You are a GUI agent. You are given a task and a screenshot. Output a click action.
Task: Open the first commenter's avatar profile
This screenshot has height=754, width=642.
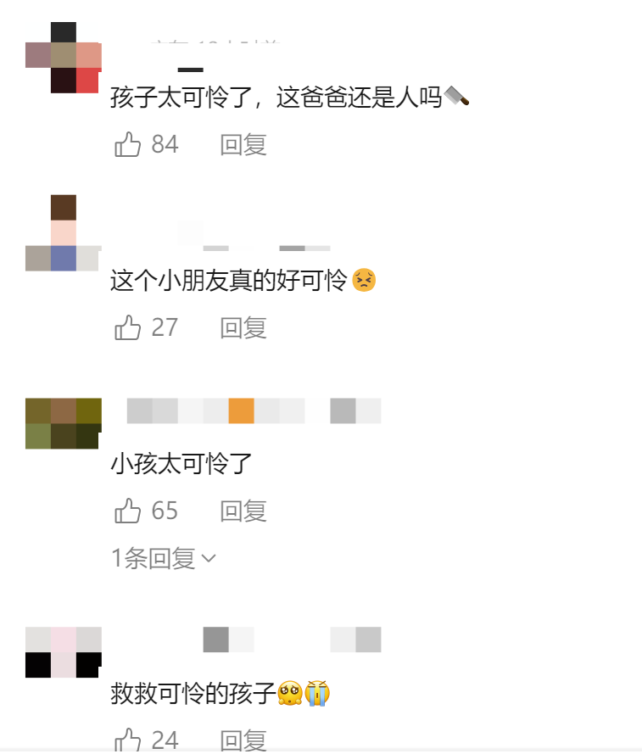[64, 57]
